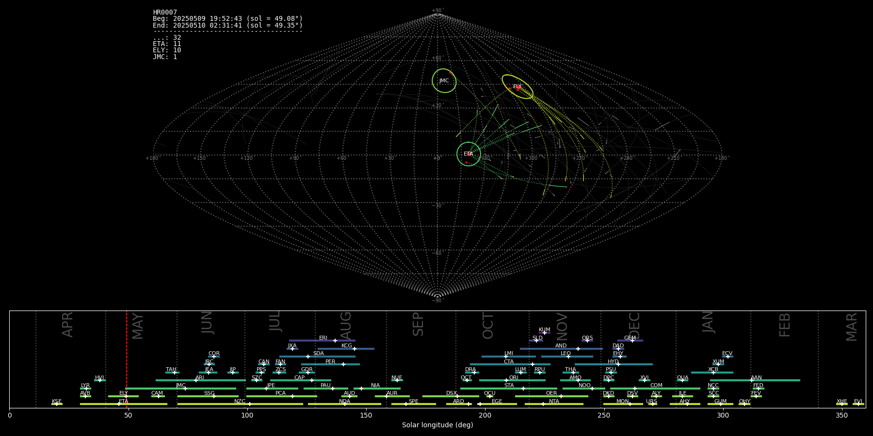Select the red dashed current solar longitude marker

pos(127,359)
